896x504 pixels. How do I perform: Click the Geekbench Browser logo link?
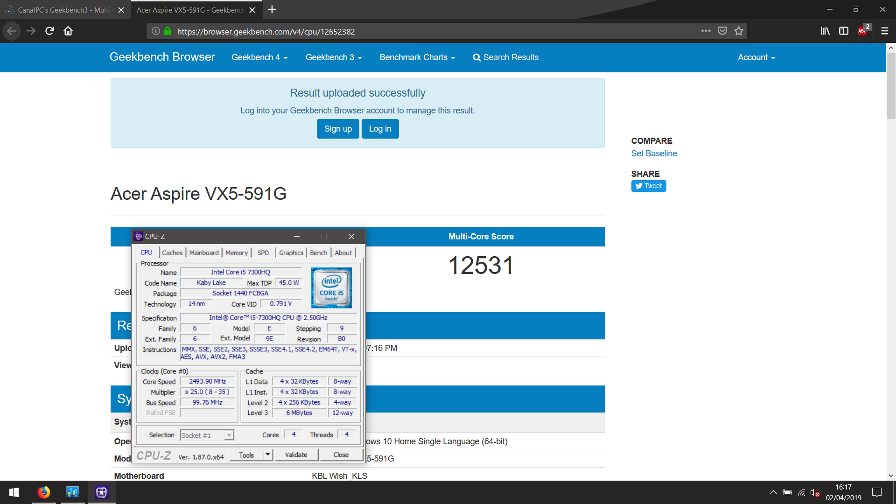[162, 57]
